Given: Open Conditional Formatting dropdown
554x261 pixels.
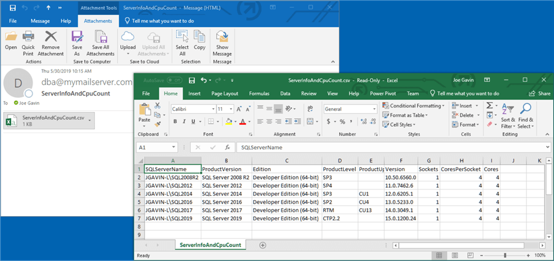Looking at the screenshot, I should (x=414, y=106).
